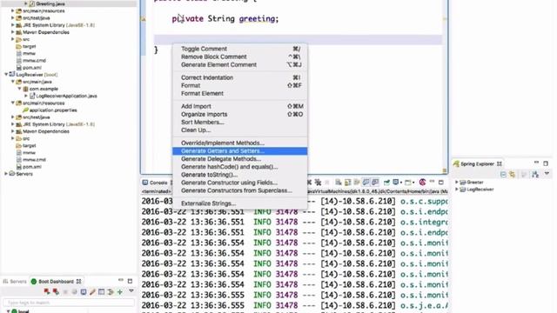Click the grey disabled stop icon in Boot Dashboard
557x313 pixels.
click(x=65, y=292)
